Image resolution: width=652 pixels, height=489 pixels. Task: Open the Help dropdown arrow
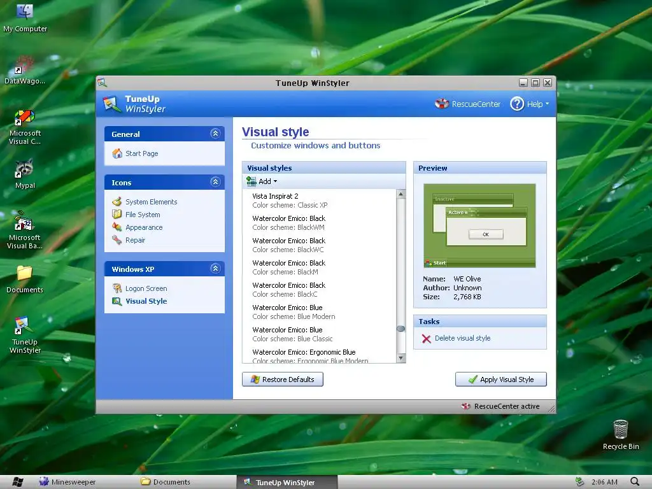547,104
